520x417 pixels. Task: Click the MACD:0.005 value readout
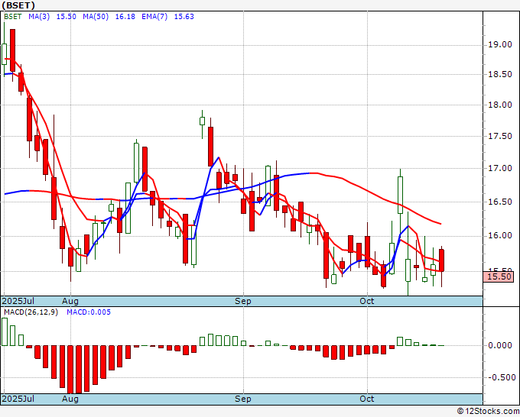tap(89, 312)
